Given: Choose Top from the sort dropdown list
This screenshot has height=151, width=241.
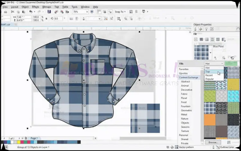Looking at the screenshot, I should click(208, 72).
